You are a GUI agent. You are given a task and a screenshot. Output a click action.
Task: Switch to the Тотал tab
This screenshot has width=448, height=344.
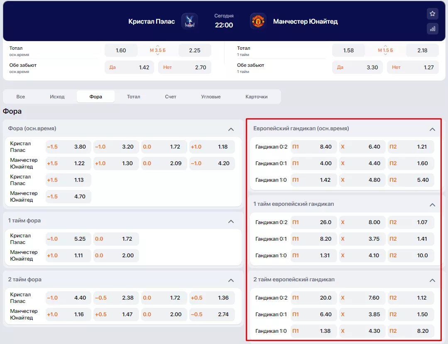click(x=133, y=97)
